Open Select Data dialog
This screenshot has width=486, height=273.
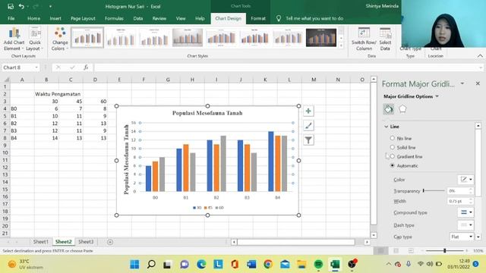[x=385, y=39]
